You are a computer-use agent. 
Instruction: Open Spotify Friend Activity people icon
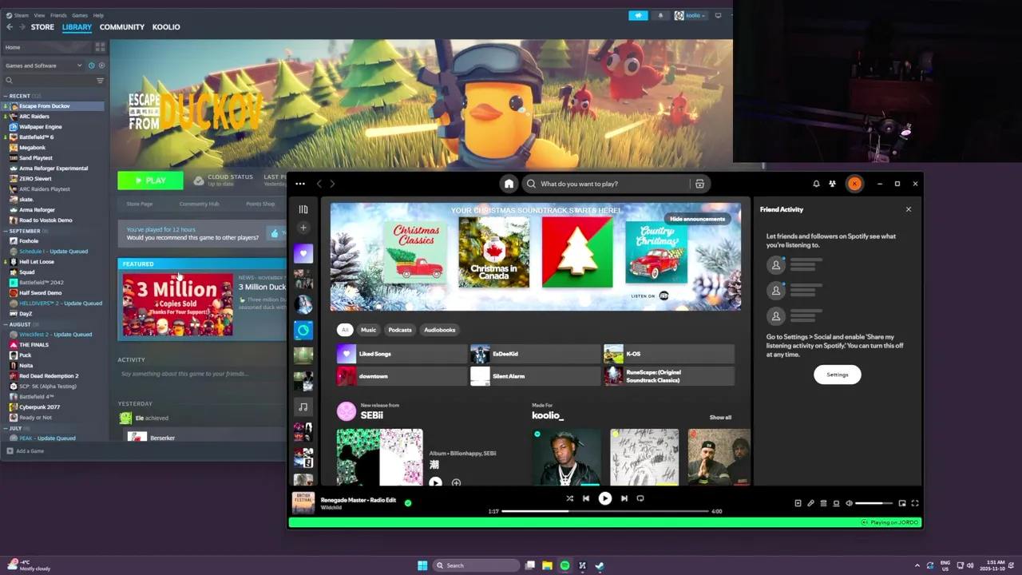tap(832, 184)
